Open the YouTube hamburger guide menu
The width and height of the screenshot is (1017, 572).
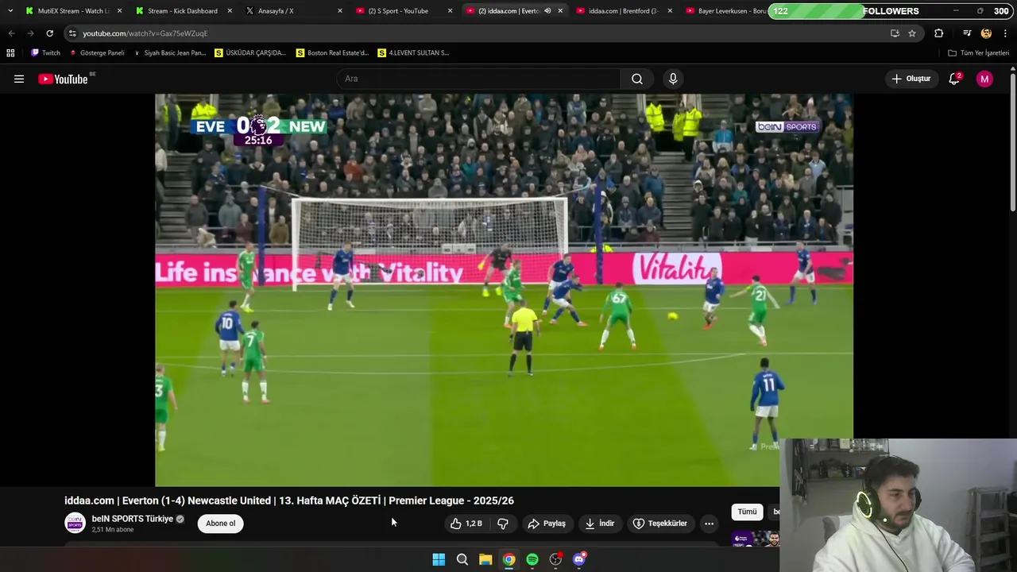point(19,79)
